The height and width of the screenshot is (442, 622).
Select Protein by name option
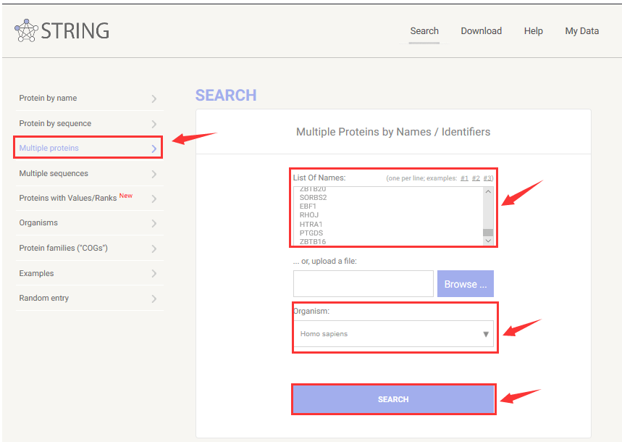pos(48,99)
